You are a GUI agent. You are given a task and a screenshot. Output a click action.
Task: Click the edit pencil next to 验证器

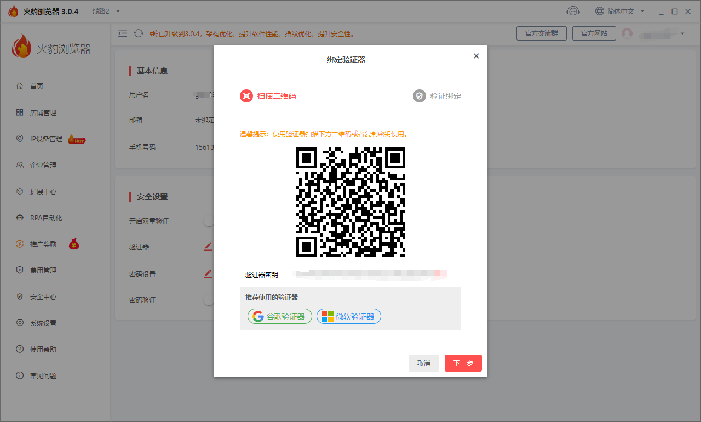(208, 247)
